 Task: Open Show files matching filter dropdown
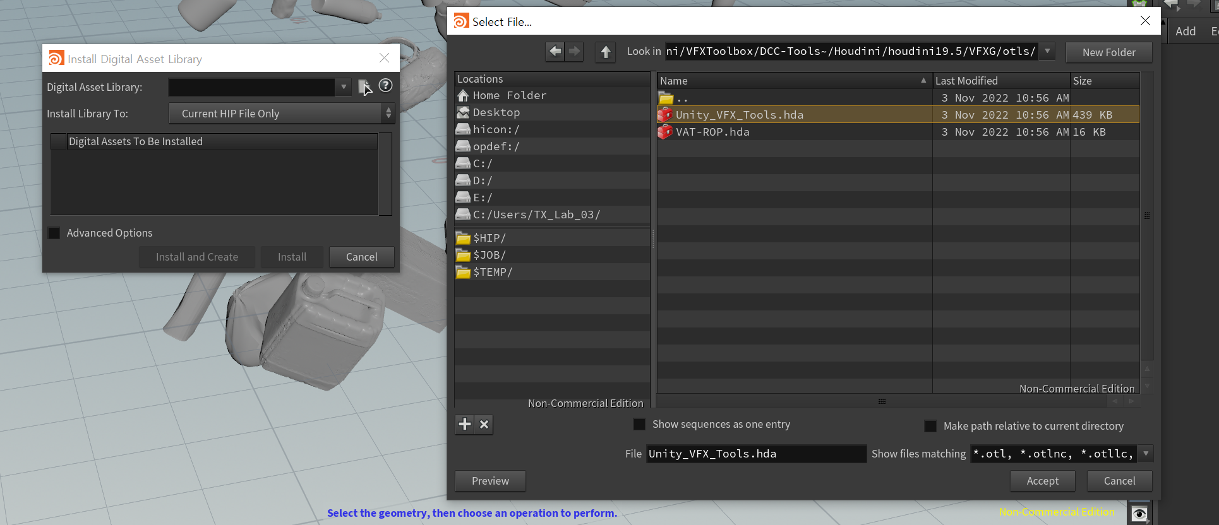pos(1146,453)
